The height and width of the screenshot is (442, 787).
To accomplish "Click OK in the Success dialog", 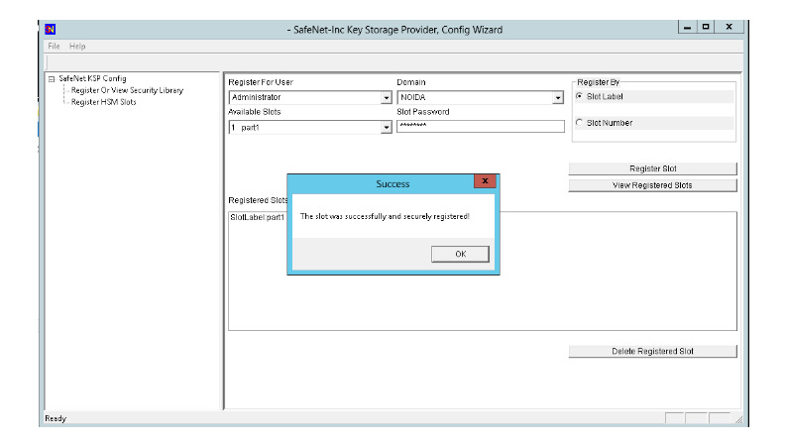I will (460, 254).
